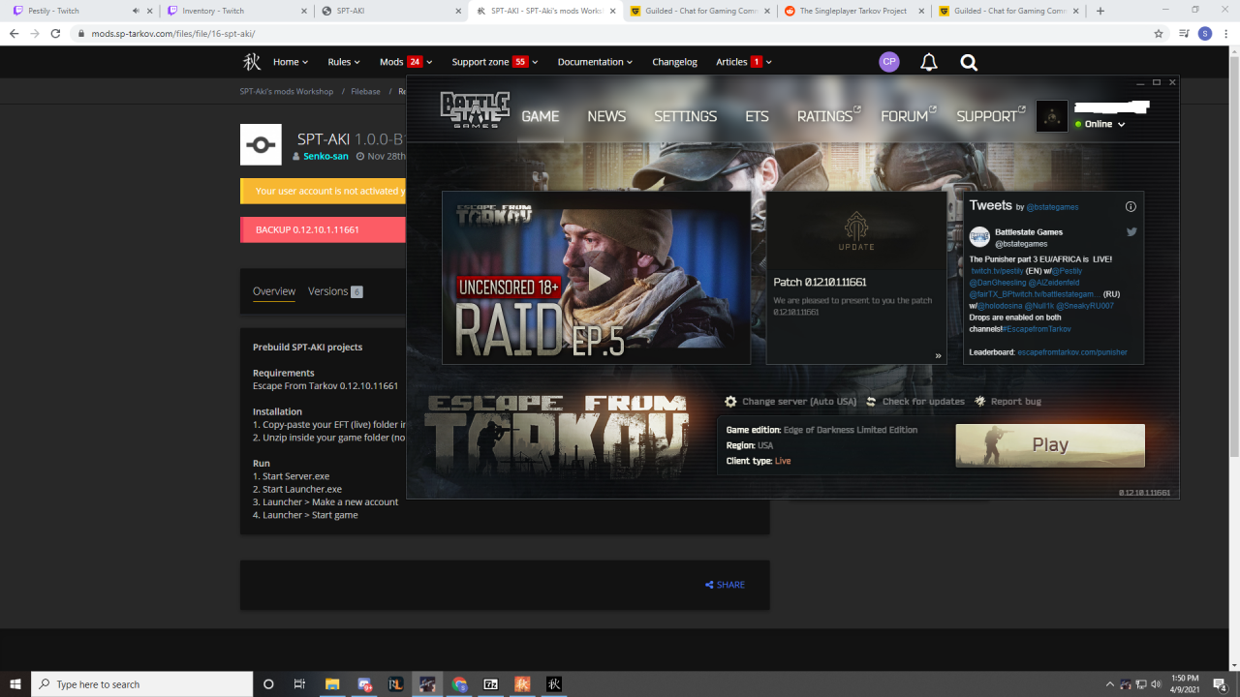Go to SPT-Aki's mods Workshop breadcrumb
Viewport: 1240px width, 697px height.
287,92
